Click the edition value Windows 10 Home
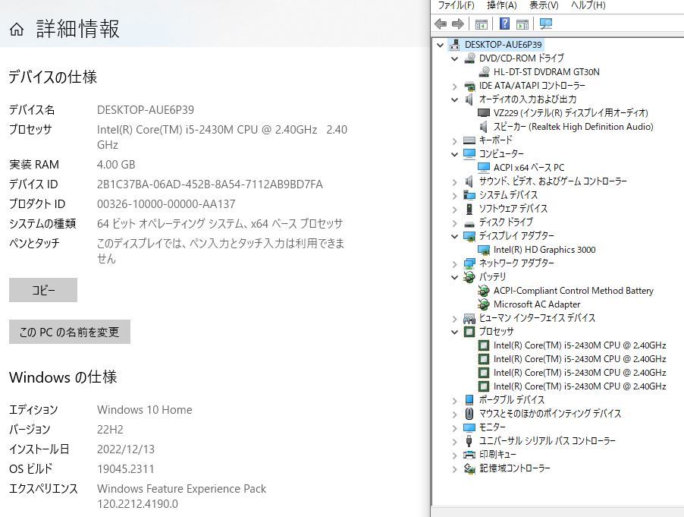Viewport: 684px width, 517px height. [x=144, y=410]
